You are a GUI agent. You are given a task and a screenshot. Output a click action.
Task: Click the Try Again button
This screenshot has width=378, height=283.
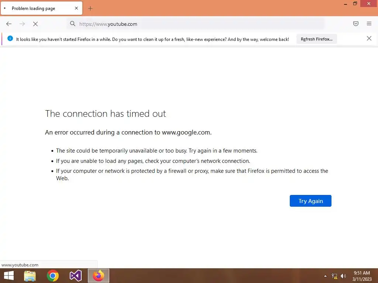(310, 201)
